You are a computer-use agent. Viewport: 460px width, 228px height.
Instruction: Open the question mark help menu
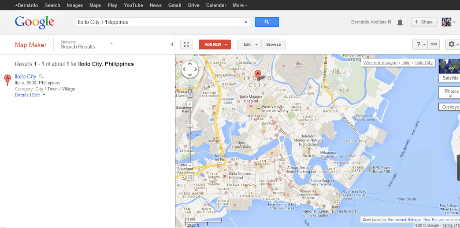[x=420, y=44]
